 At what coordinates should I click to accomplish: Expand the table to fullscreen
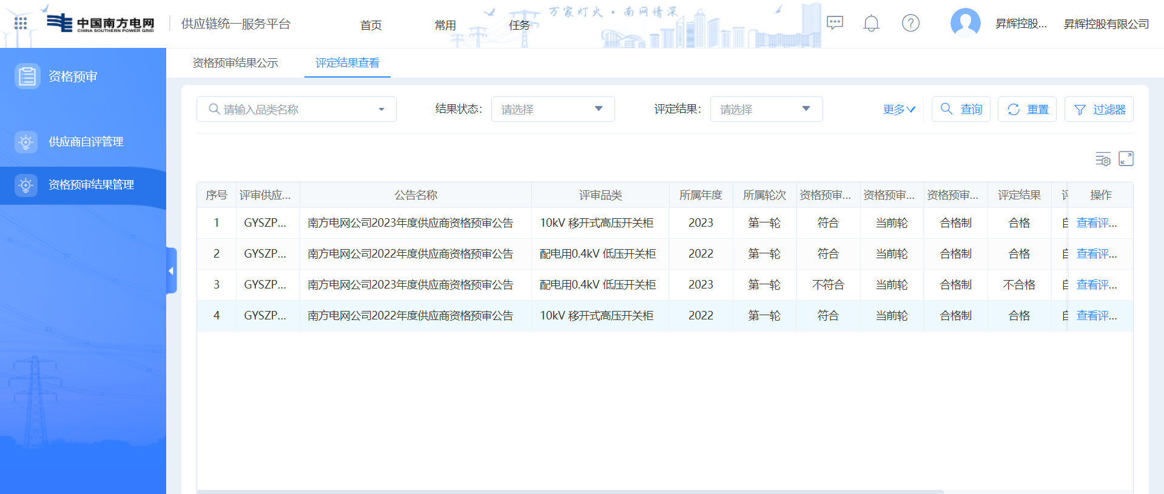1126,159
